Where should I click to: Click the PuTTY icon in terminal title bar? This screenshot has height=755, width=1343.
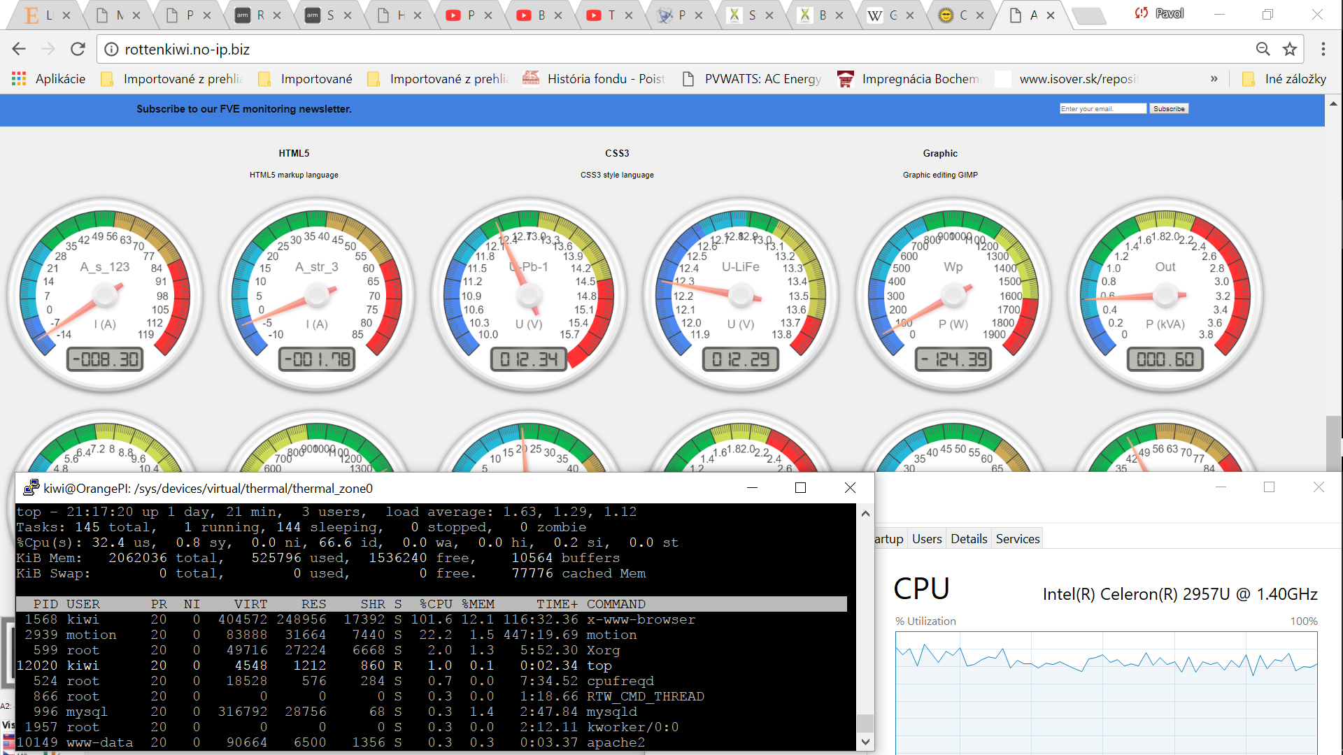31,488
